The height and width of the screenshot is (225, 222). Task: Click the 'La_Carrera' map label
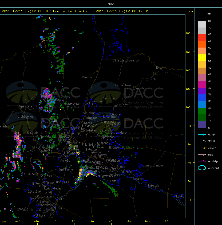coord(30,174)
